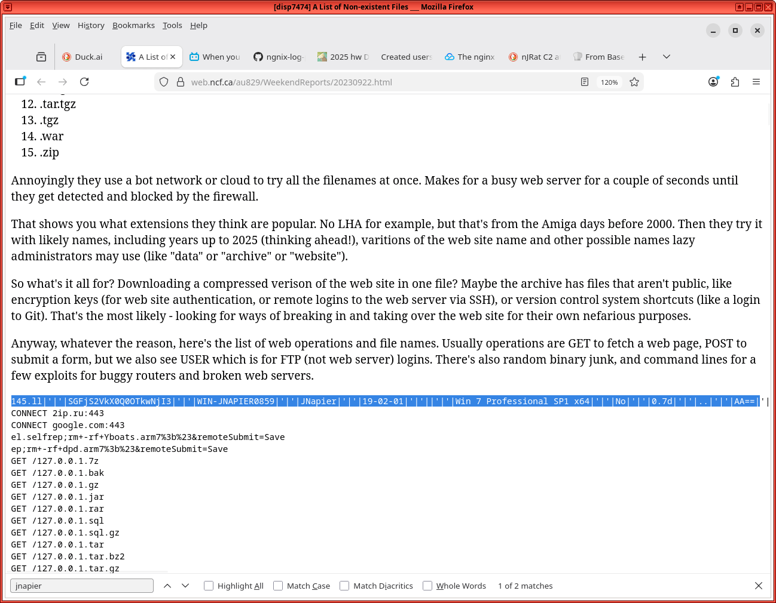Open the Extensions puzzle icon

point(735,82)
